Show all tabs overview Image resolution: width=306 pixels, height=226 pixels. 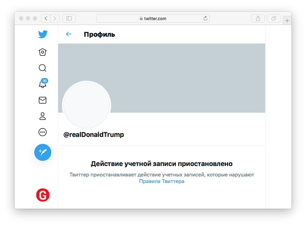click(x=274, y=18)
